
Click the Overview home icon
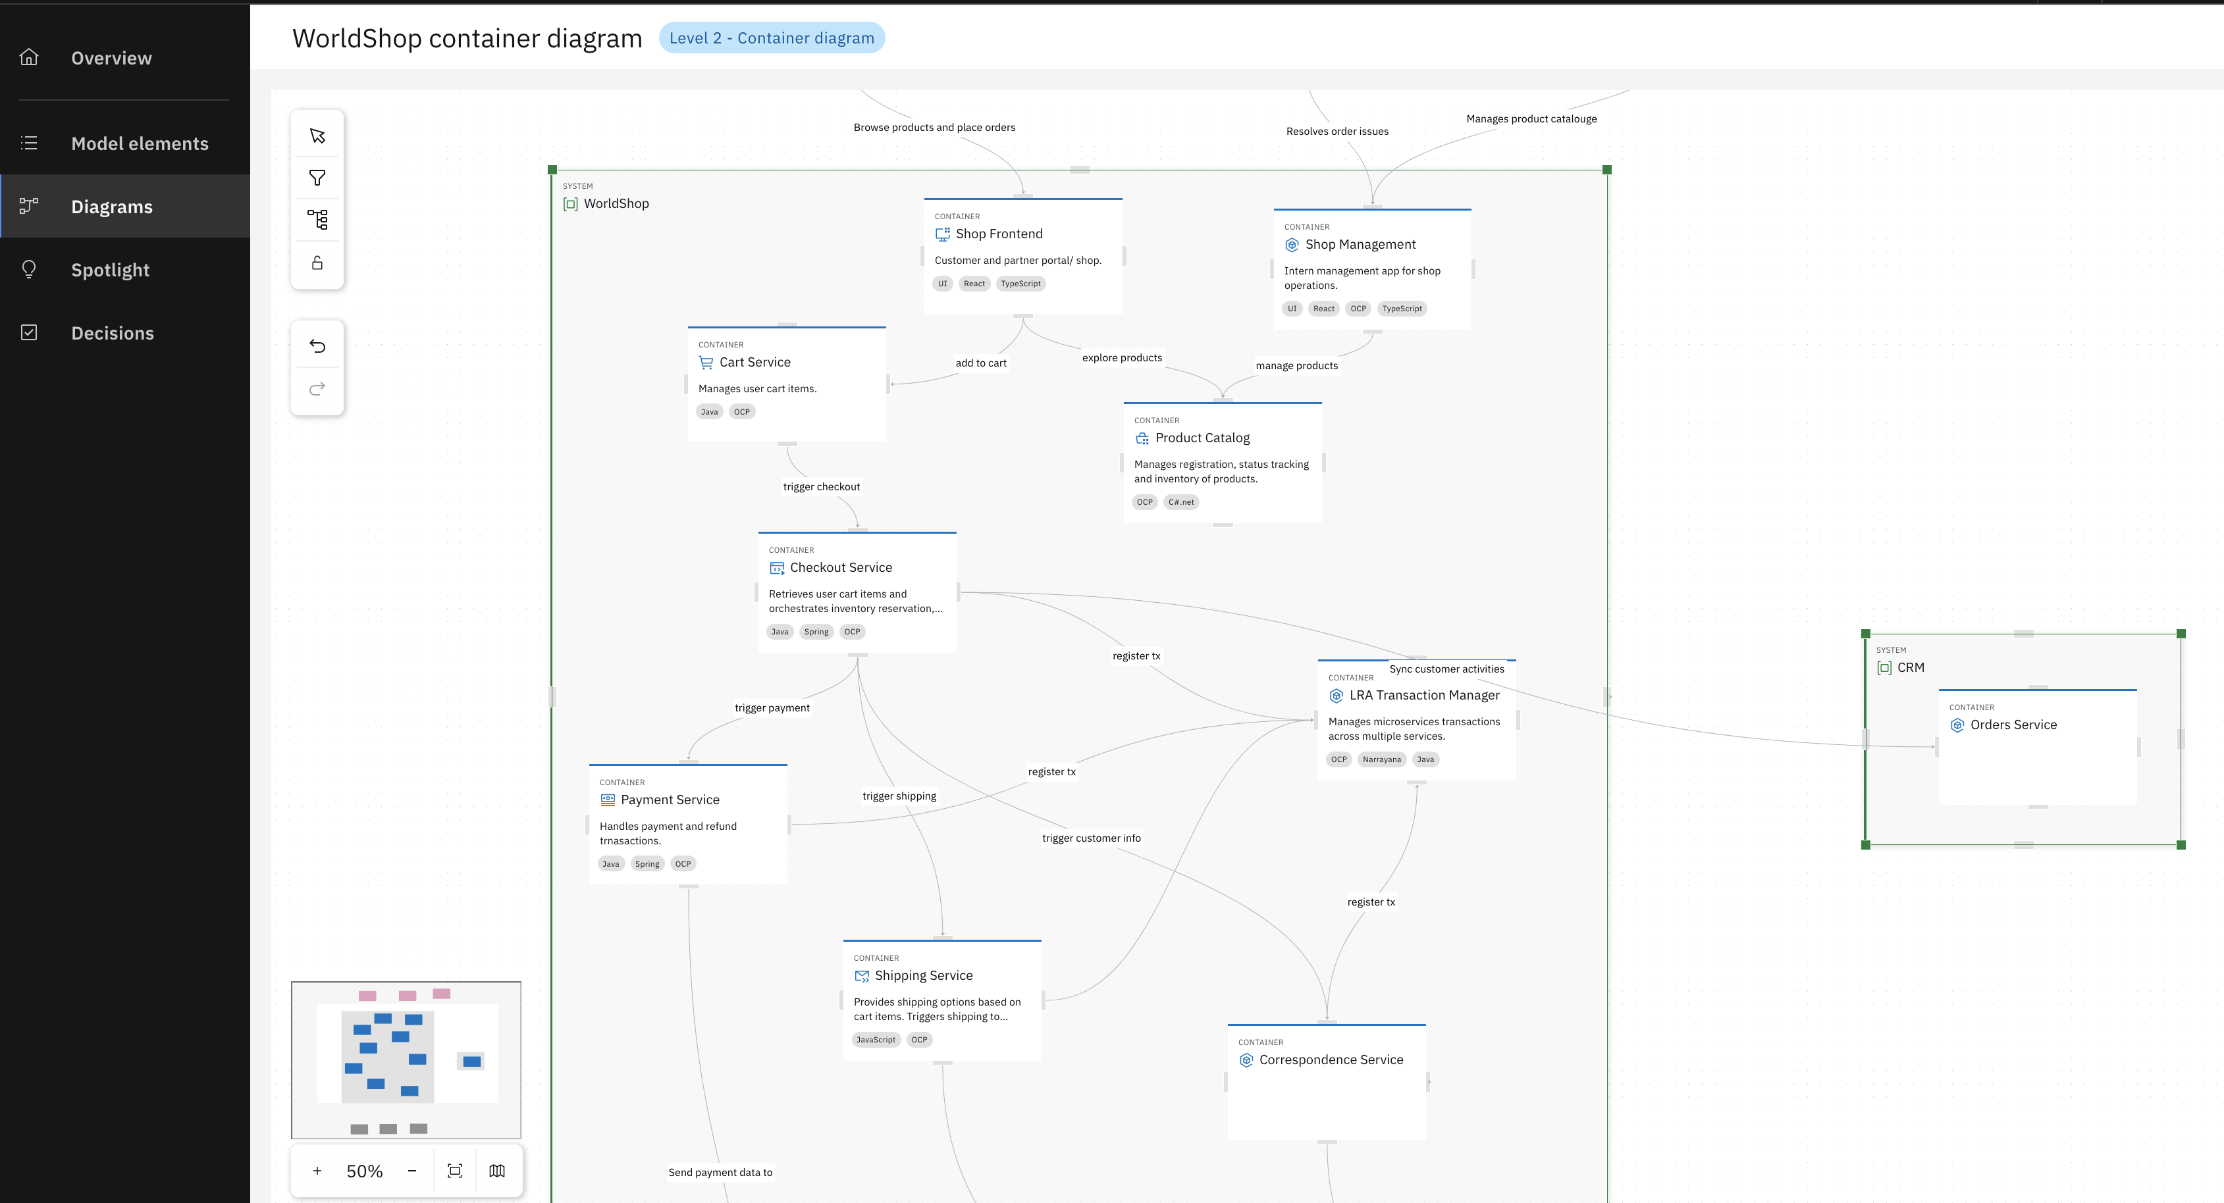28,57
